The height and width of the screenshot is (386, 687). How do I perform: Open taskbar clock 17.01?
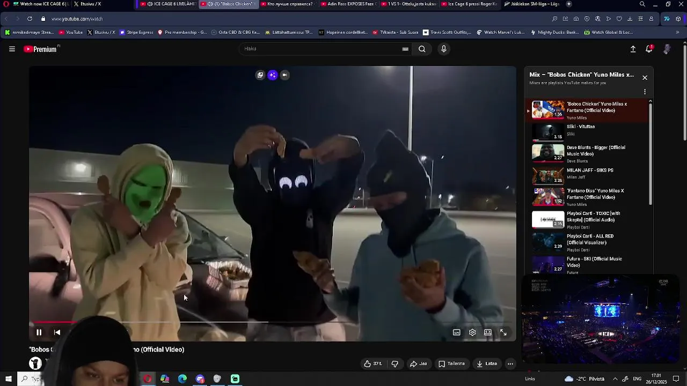point(656,379)
